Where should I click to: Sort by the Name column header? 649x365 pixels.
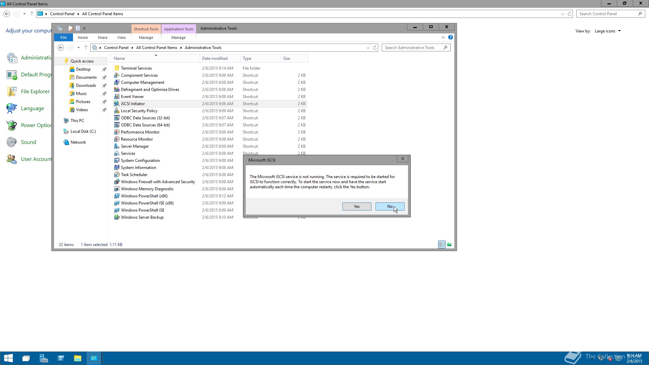[156, 58]
